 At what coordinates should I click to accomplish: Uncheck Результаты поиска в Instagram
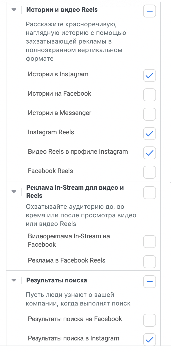coord(149,339)
